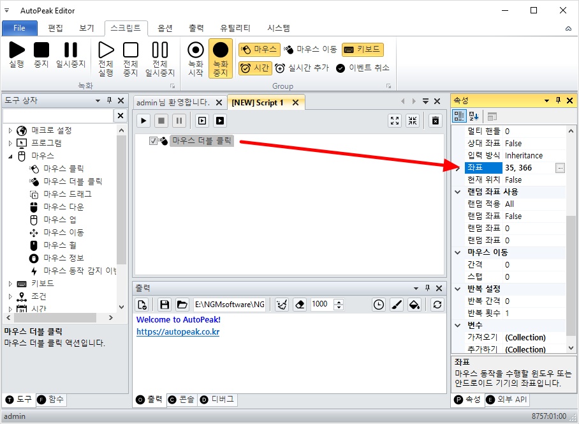Expand all script nodes icon
The width and height of the screenshot is (579, 424).
point(395,121)
